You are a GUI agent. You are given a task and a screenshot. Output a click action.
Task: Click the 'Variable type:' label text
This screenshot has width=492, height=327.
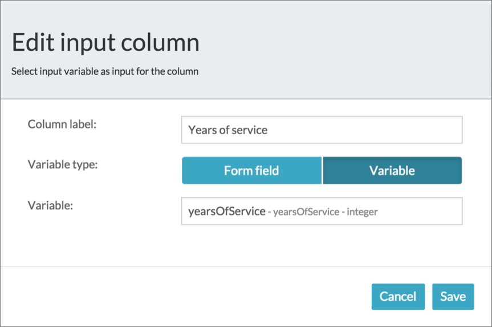63,164
